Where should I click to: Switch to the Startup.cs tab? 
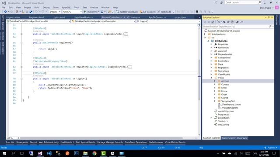135,17
